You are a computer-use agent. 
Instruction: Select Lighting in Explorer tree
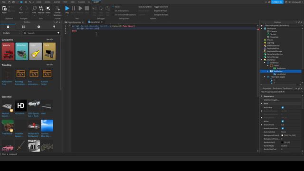tap(270, 43)
